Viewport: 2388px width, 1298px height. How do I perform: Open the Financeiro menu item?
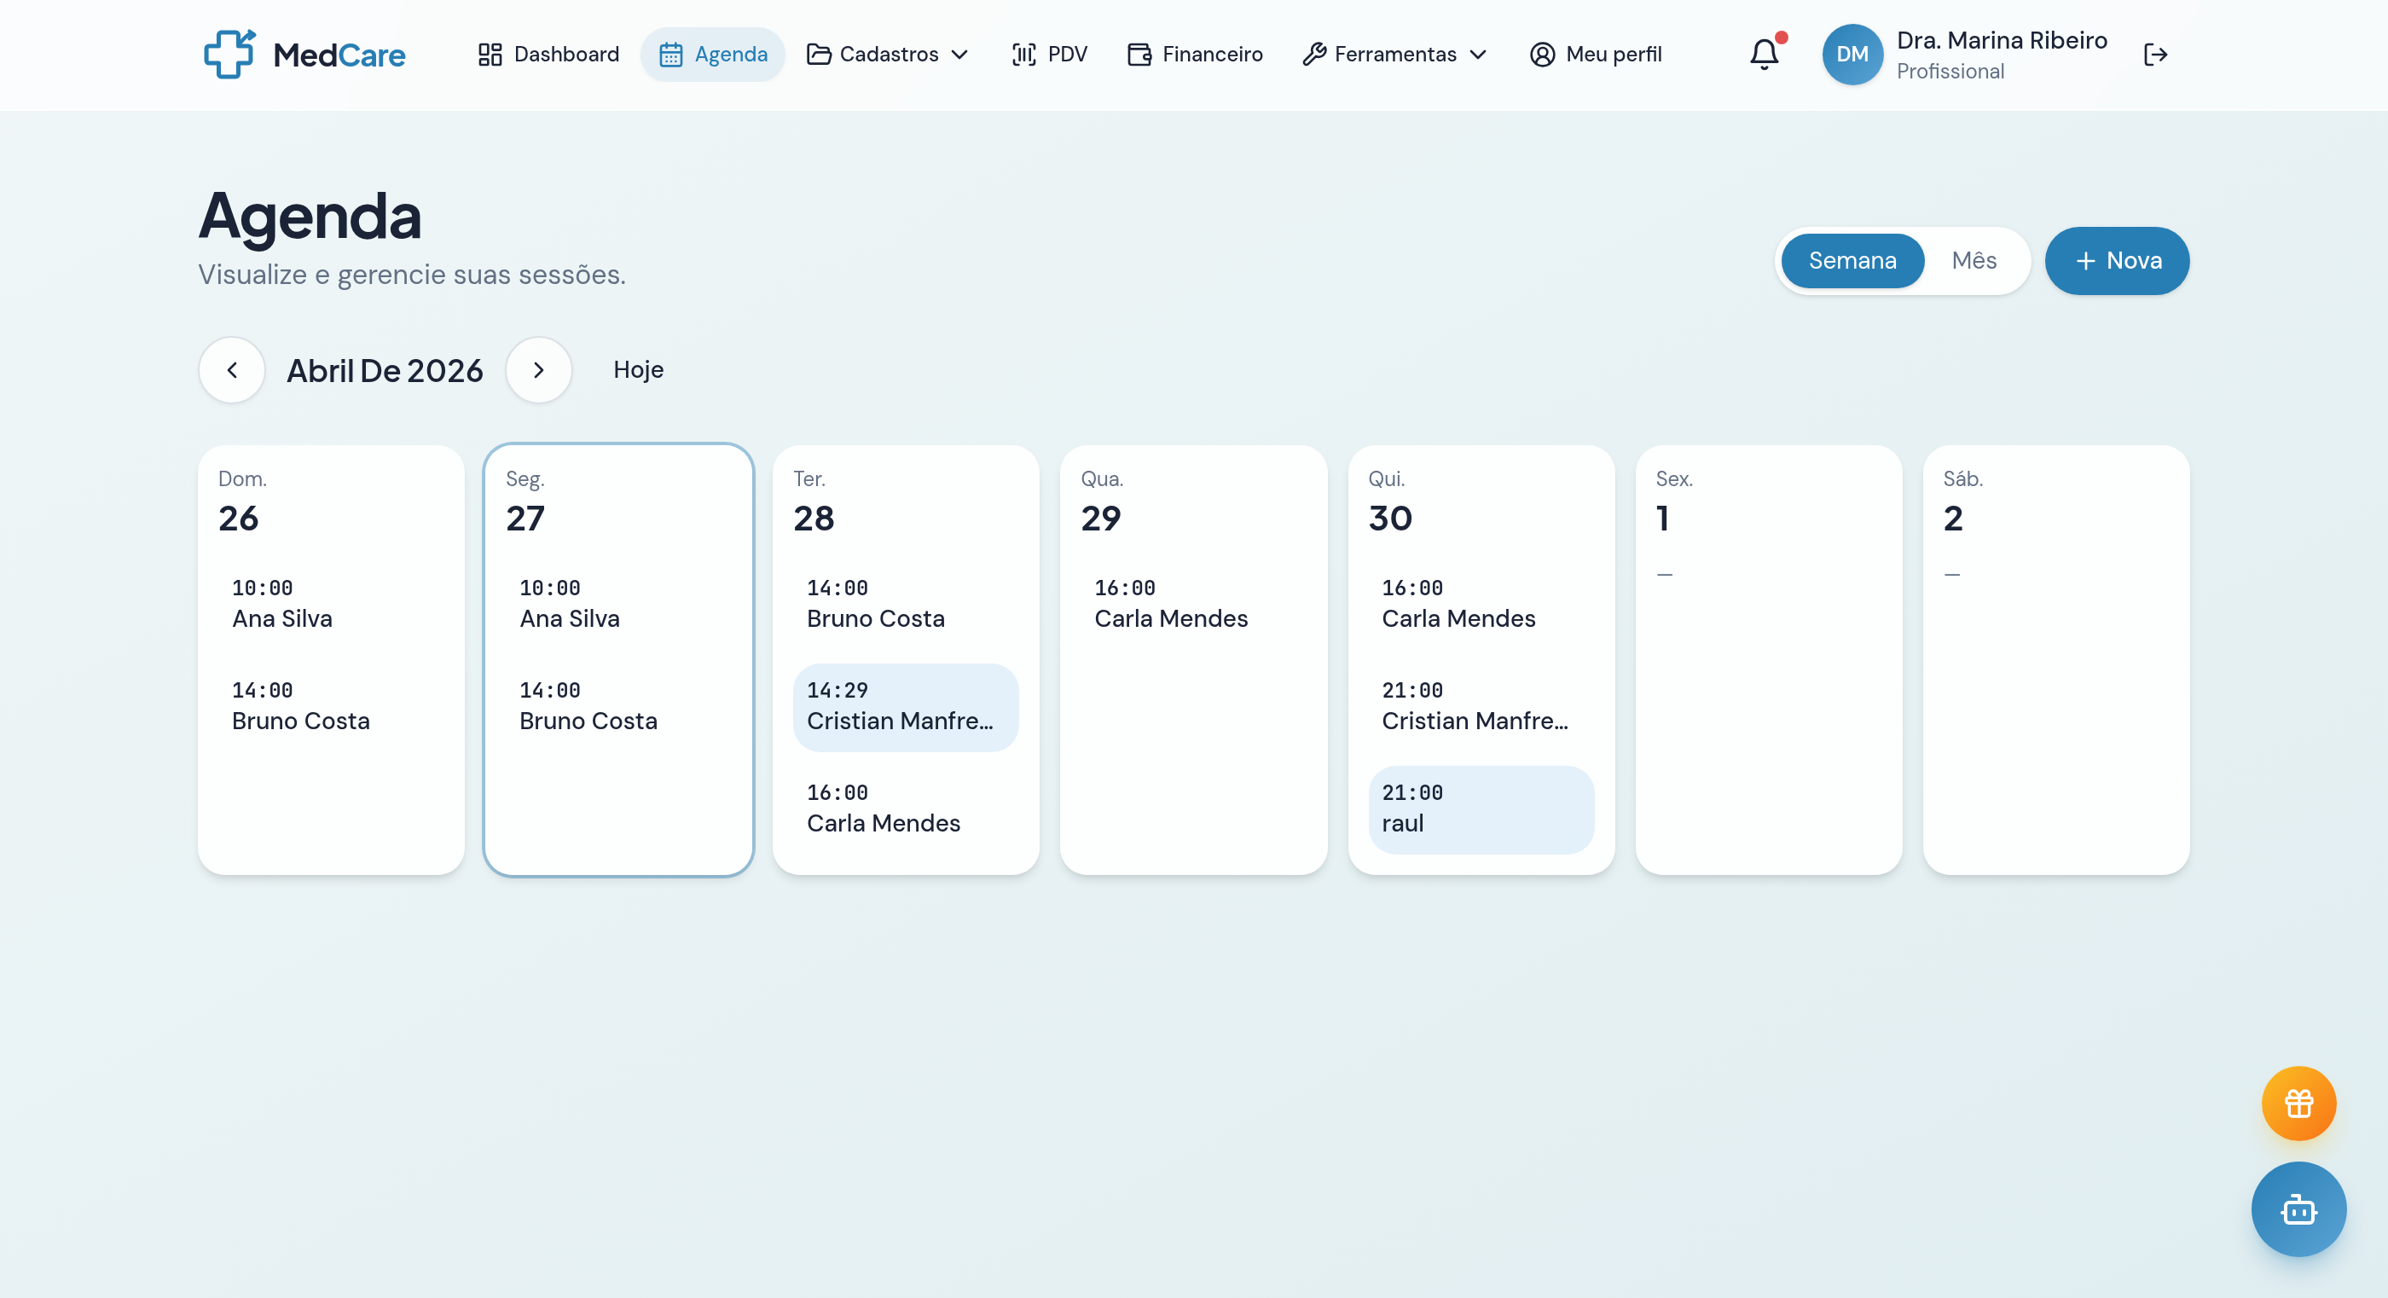pos(1195,54)
